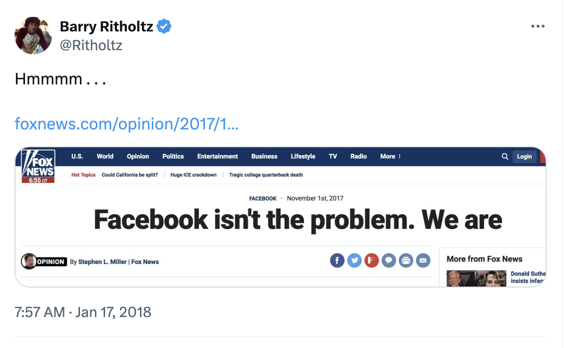Screen dimensions: 564x348
Task: Open the foxnews.com opinion link
Action: pyautogui.click(x=126, y=124)
